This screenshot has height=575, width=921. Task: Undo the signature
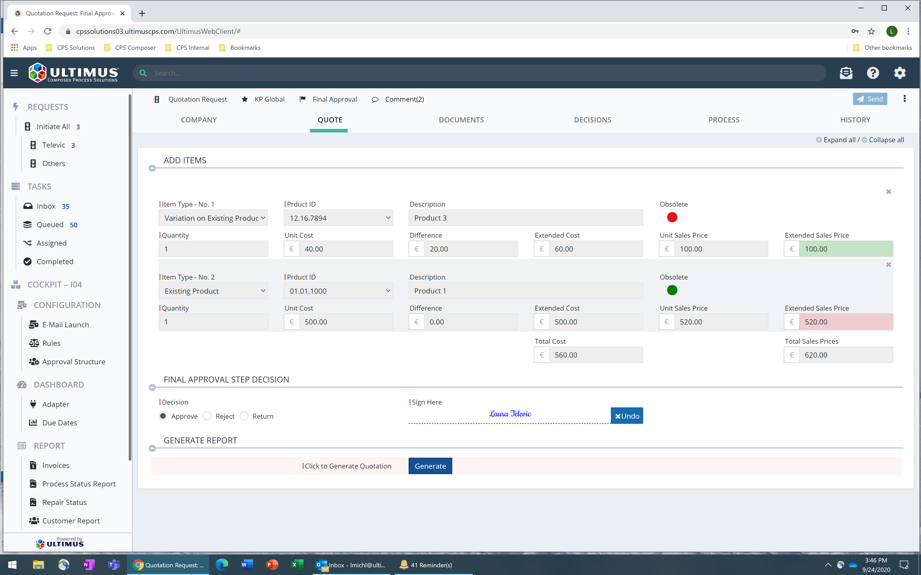pos(627,416)
